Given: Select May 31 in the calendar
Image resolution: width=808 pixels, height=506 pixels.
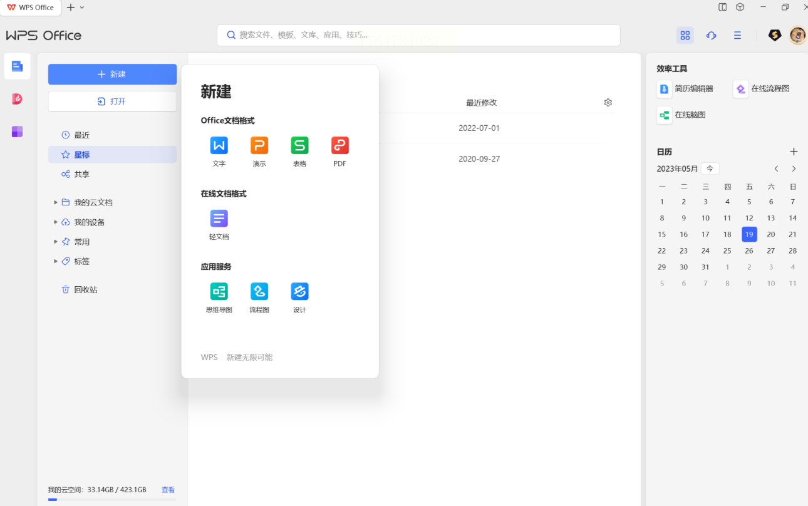Looking at the screenshot, I should (705, 267).
